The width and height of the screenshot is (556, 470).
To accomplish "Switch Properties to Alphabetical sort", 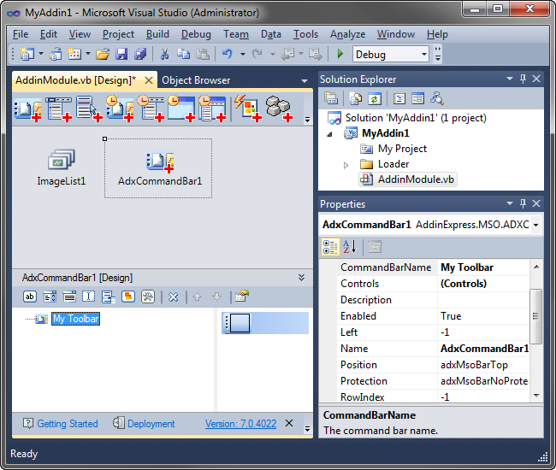I will 350,247.
